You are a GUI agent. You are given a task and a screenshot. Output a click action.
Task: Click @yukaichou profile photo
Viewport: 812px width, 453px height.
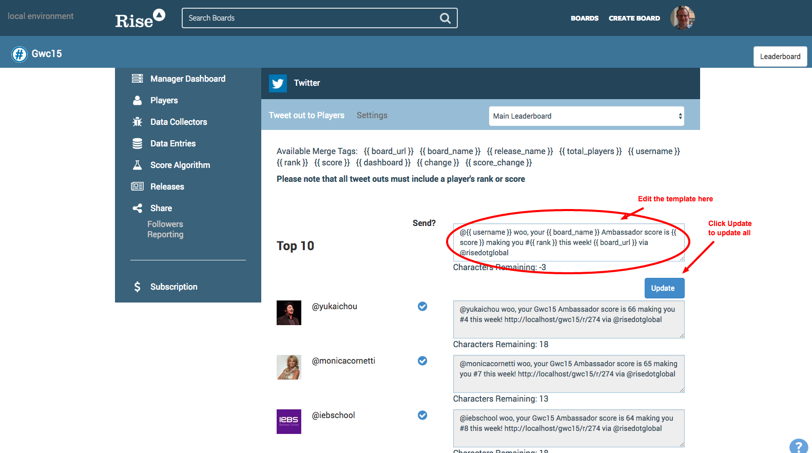289,313
